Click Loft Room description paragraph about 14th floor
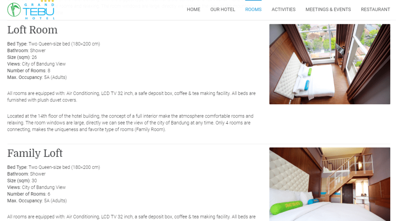This screenshot has height=221, width=396. coord(130,123)
